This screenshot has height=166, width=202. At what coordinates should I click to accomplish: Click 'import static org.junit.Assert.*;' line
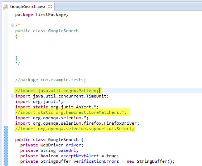click(57, 107)
